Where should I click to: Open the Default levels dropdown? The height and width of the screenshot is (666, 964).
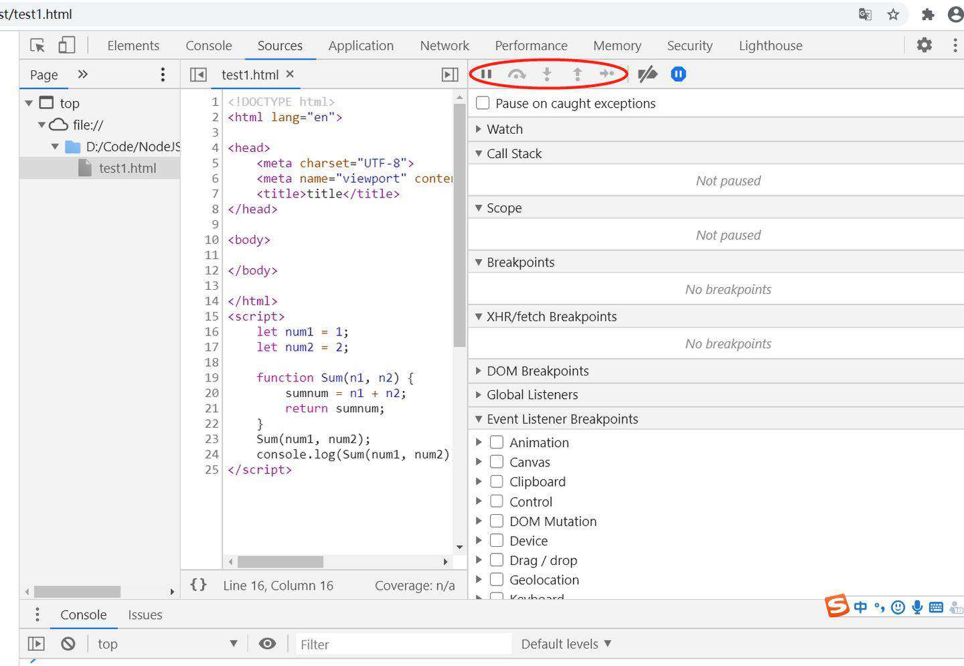pos(566,644)
